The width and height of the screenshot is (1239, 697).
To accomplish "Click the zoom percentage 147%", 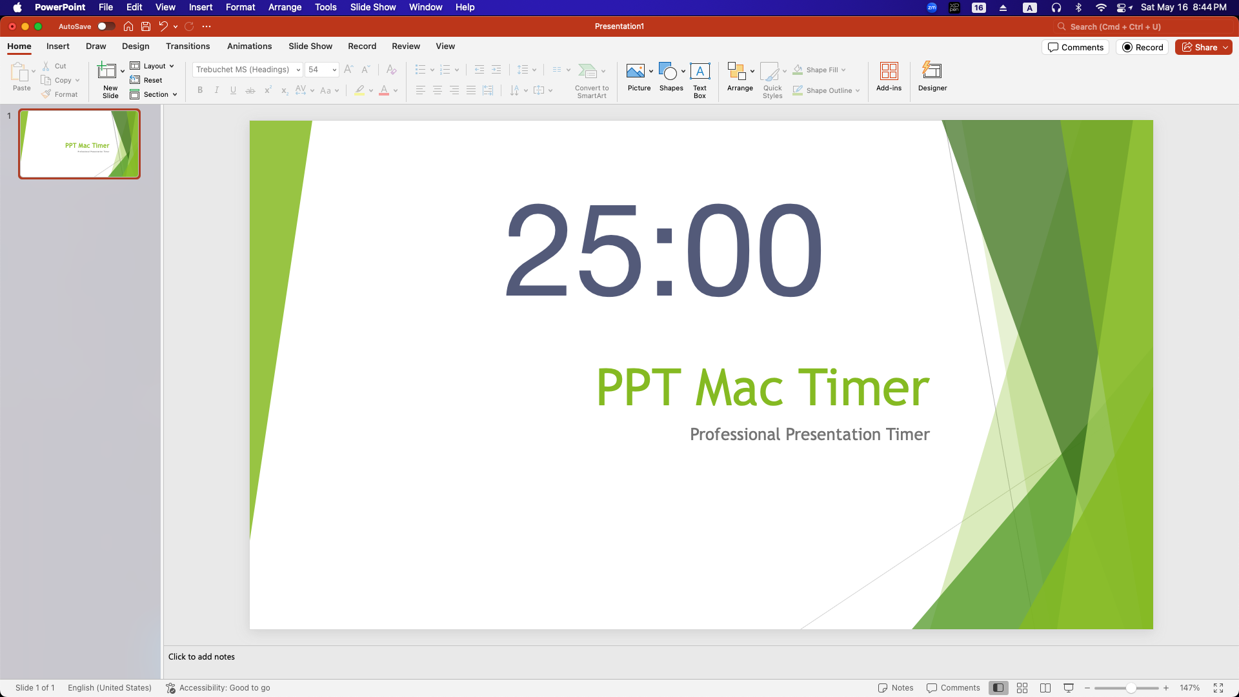I will click(x=1189, y=688).
